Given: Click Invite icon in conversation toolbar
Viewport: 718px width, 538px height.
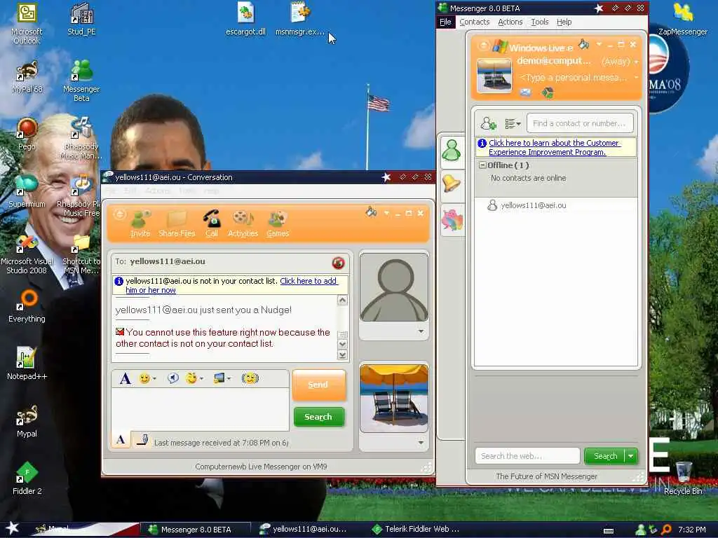Looking at the screenshot, I should (x=140, y=223).
